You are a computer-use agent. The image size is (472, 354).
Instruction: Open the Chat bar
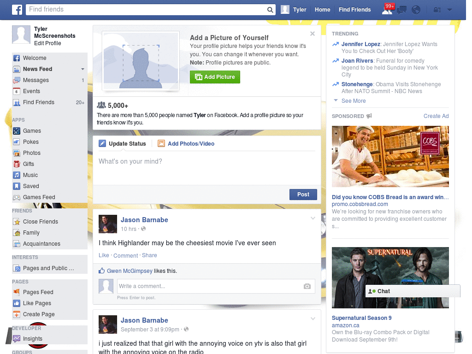(413, 291)
